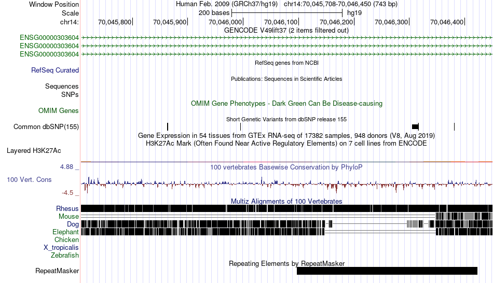This screenshot has width=493, height=283.
Task: Click the 200 bases scale bar
Action: [287, 13]
